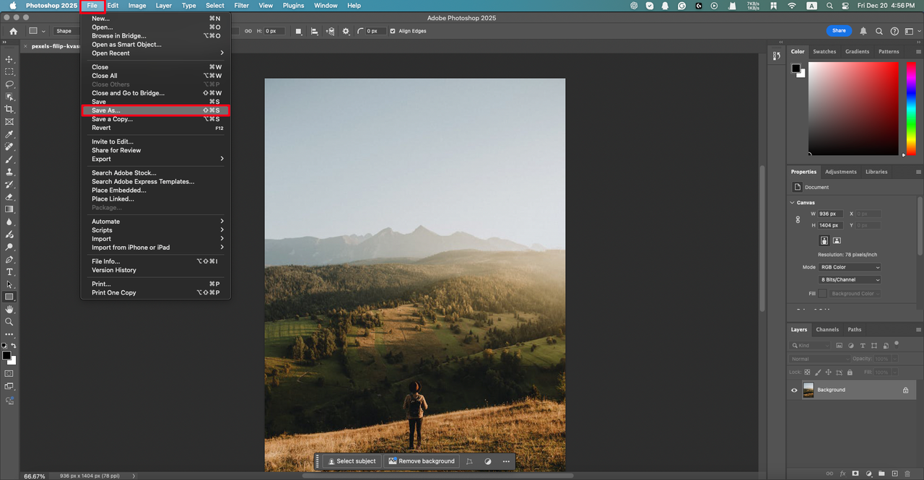This screenshot has width=924, height=480.
Task: Choose Save As... from File menu
Action: (x=155, y=110)
